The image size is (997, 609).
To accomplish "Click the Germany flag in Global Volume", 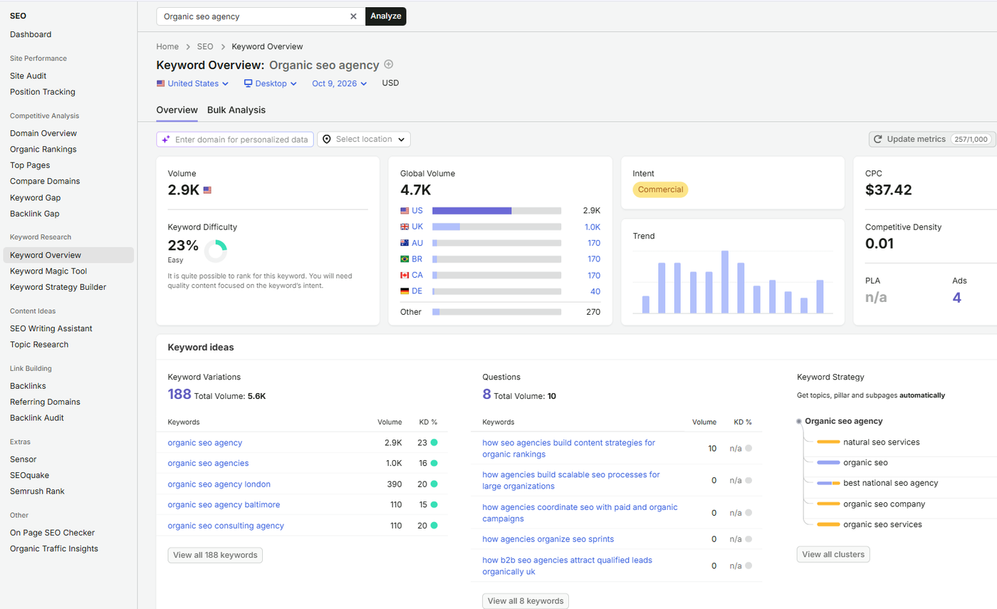I will click(404, 291).
